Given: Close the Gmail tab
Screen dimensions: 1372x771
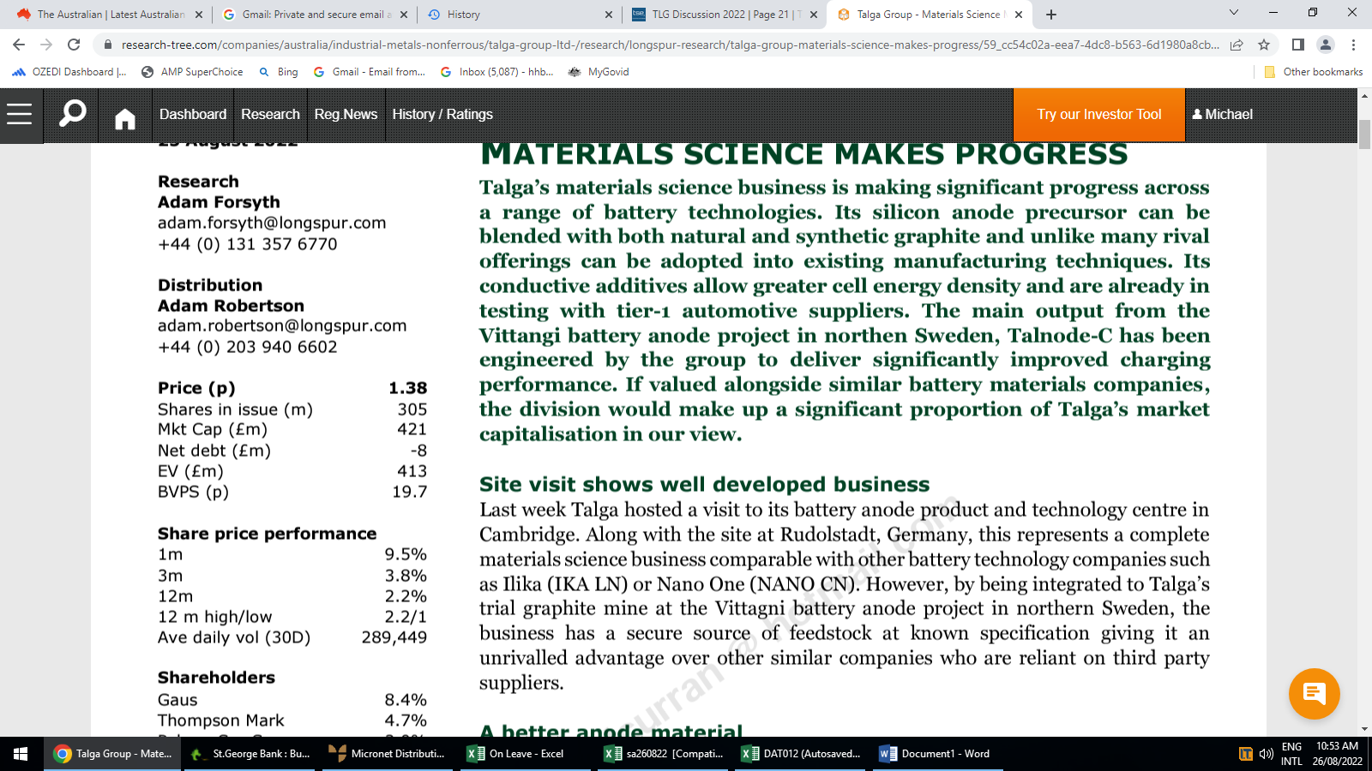Looking at the screenshot, I should click(404, 15).
